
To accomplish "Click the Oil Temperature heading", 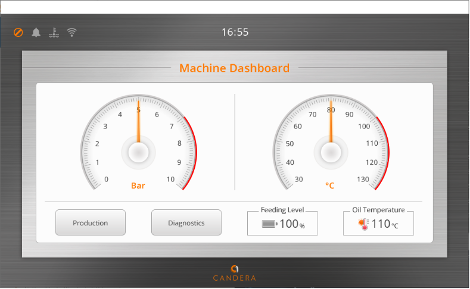I will click(x=378, y=210).
